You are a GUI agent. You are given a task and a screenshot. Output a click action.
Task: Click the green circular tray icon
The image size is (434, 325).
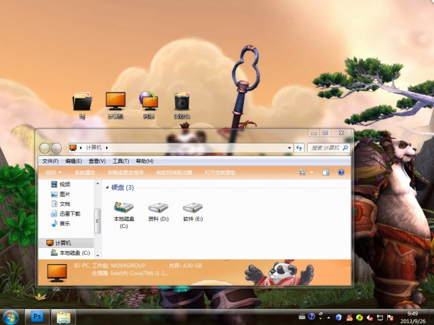(x=360, y=318)
